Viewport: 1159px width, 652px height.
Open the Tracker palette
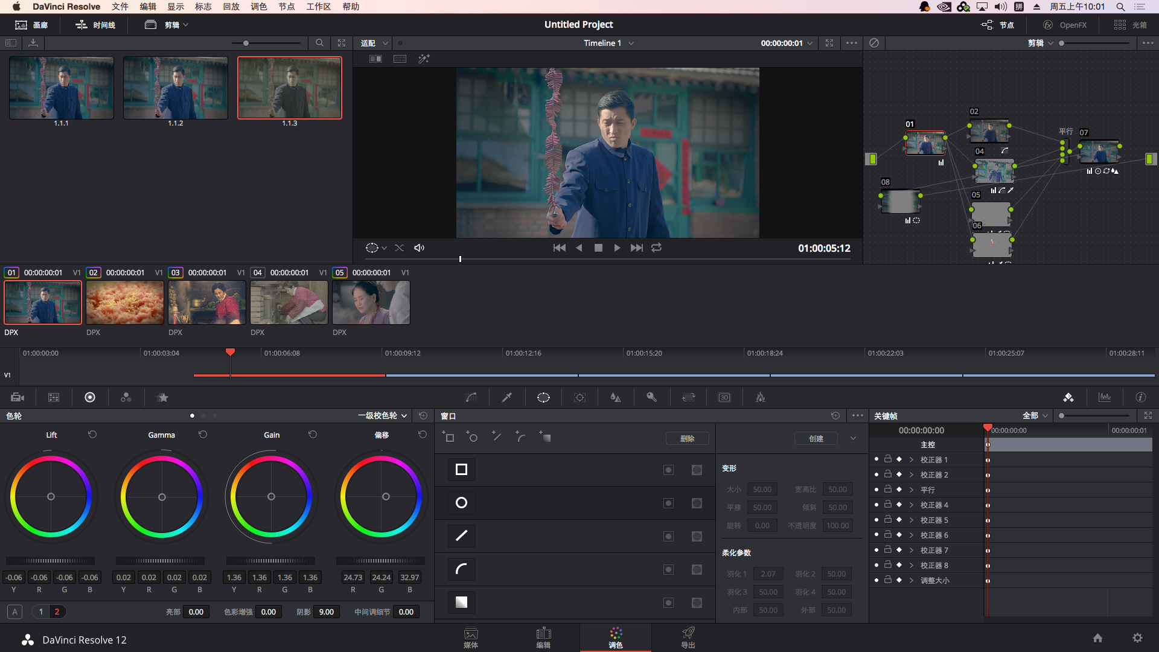point(579,397)
